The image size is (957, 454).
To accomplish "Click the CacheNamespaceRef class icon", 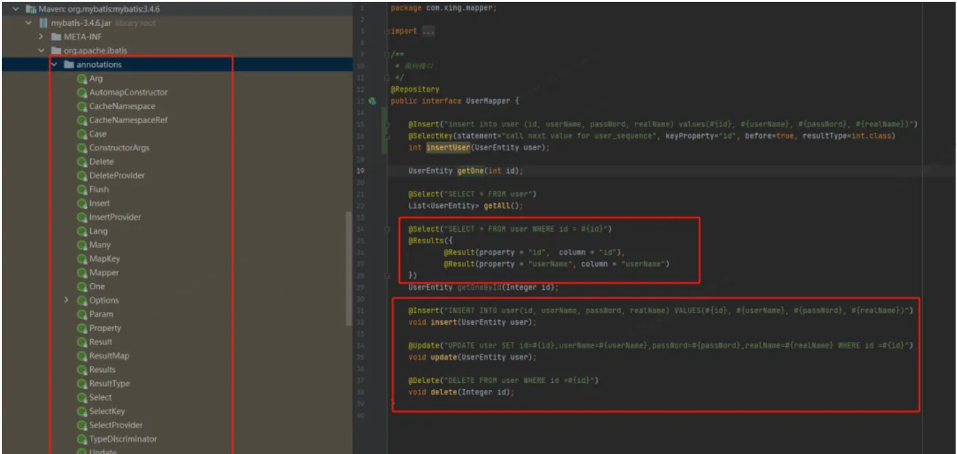I will pos(82,120).
